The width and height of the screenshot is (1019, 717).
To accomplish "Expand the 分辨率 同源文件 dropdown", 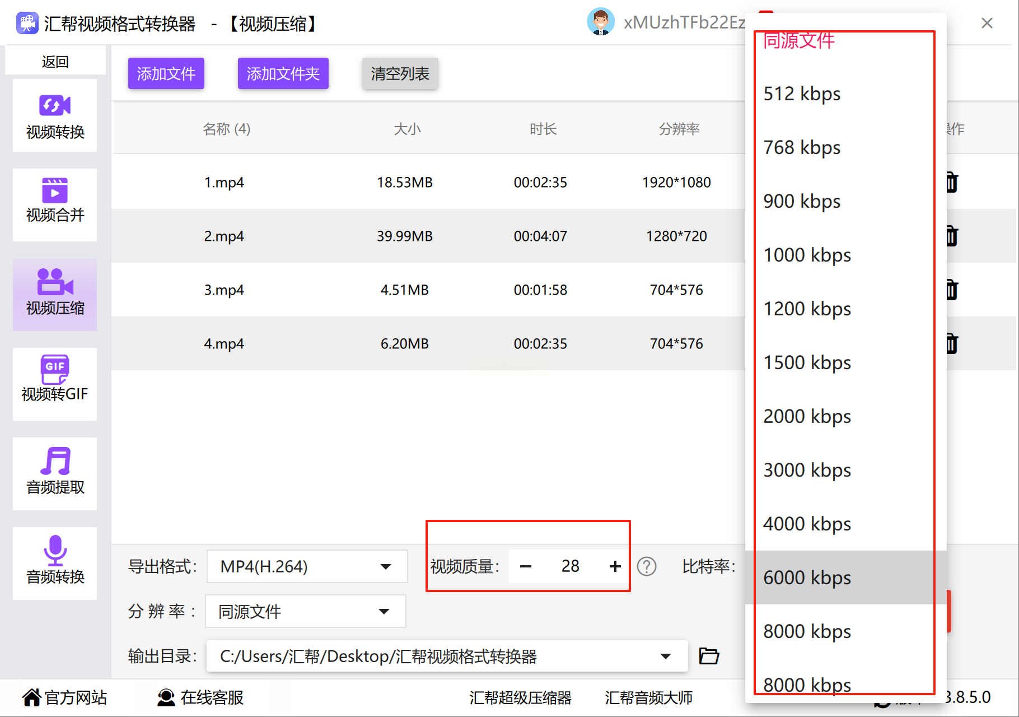I will click(x=306, y=611).
